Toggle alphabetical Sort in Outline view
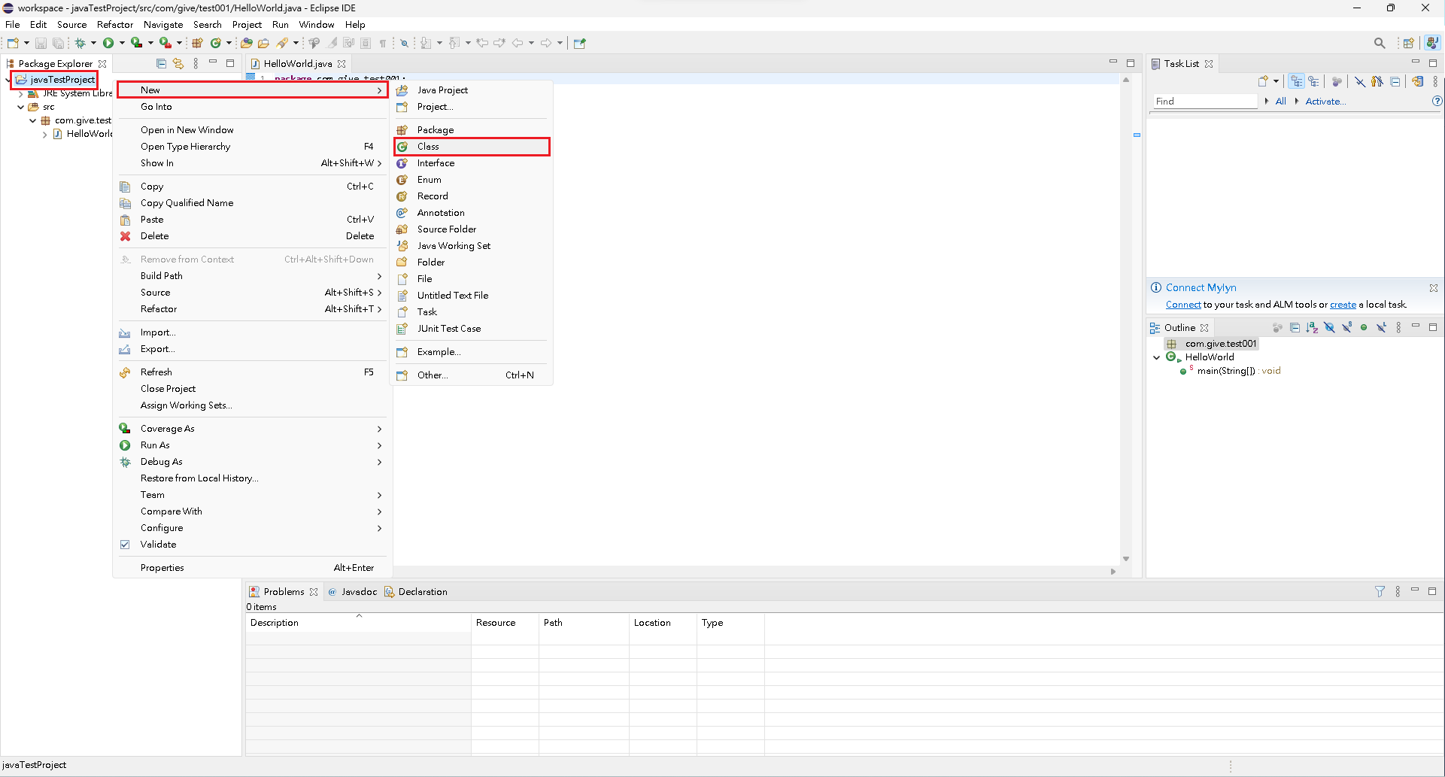Viewport: 1445px width, 777px height. click(x=1312, y=327)
